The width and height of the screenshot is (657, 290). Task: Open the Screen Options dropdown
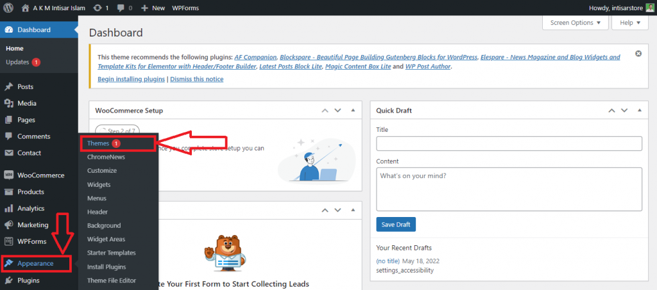(x=575, y=22)
